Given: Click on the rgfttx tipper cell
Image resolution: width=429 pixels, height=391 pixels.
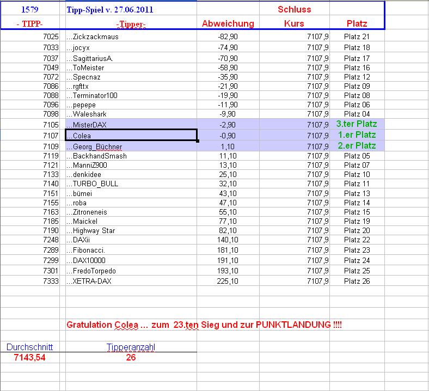Looking at the screenshot, I should tap(131, 86).
